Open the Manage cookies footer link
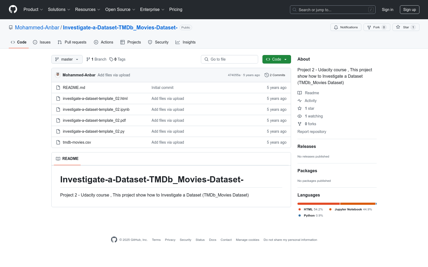Viewport: 428px width, 267px height. (247, 240)
